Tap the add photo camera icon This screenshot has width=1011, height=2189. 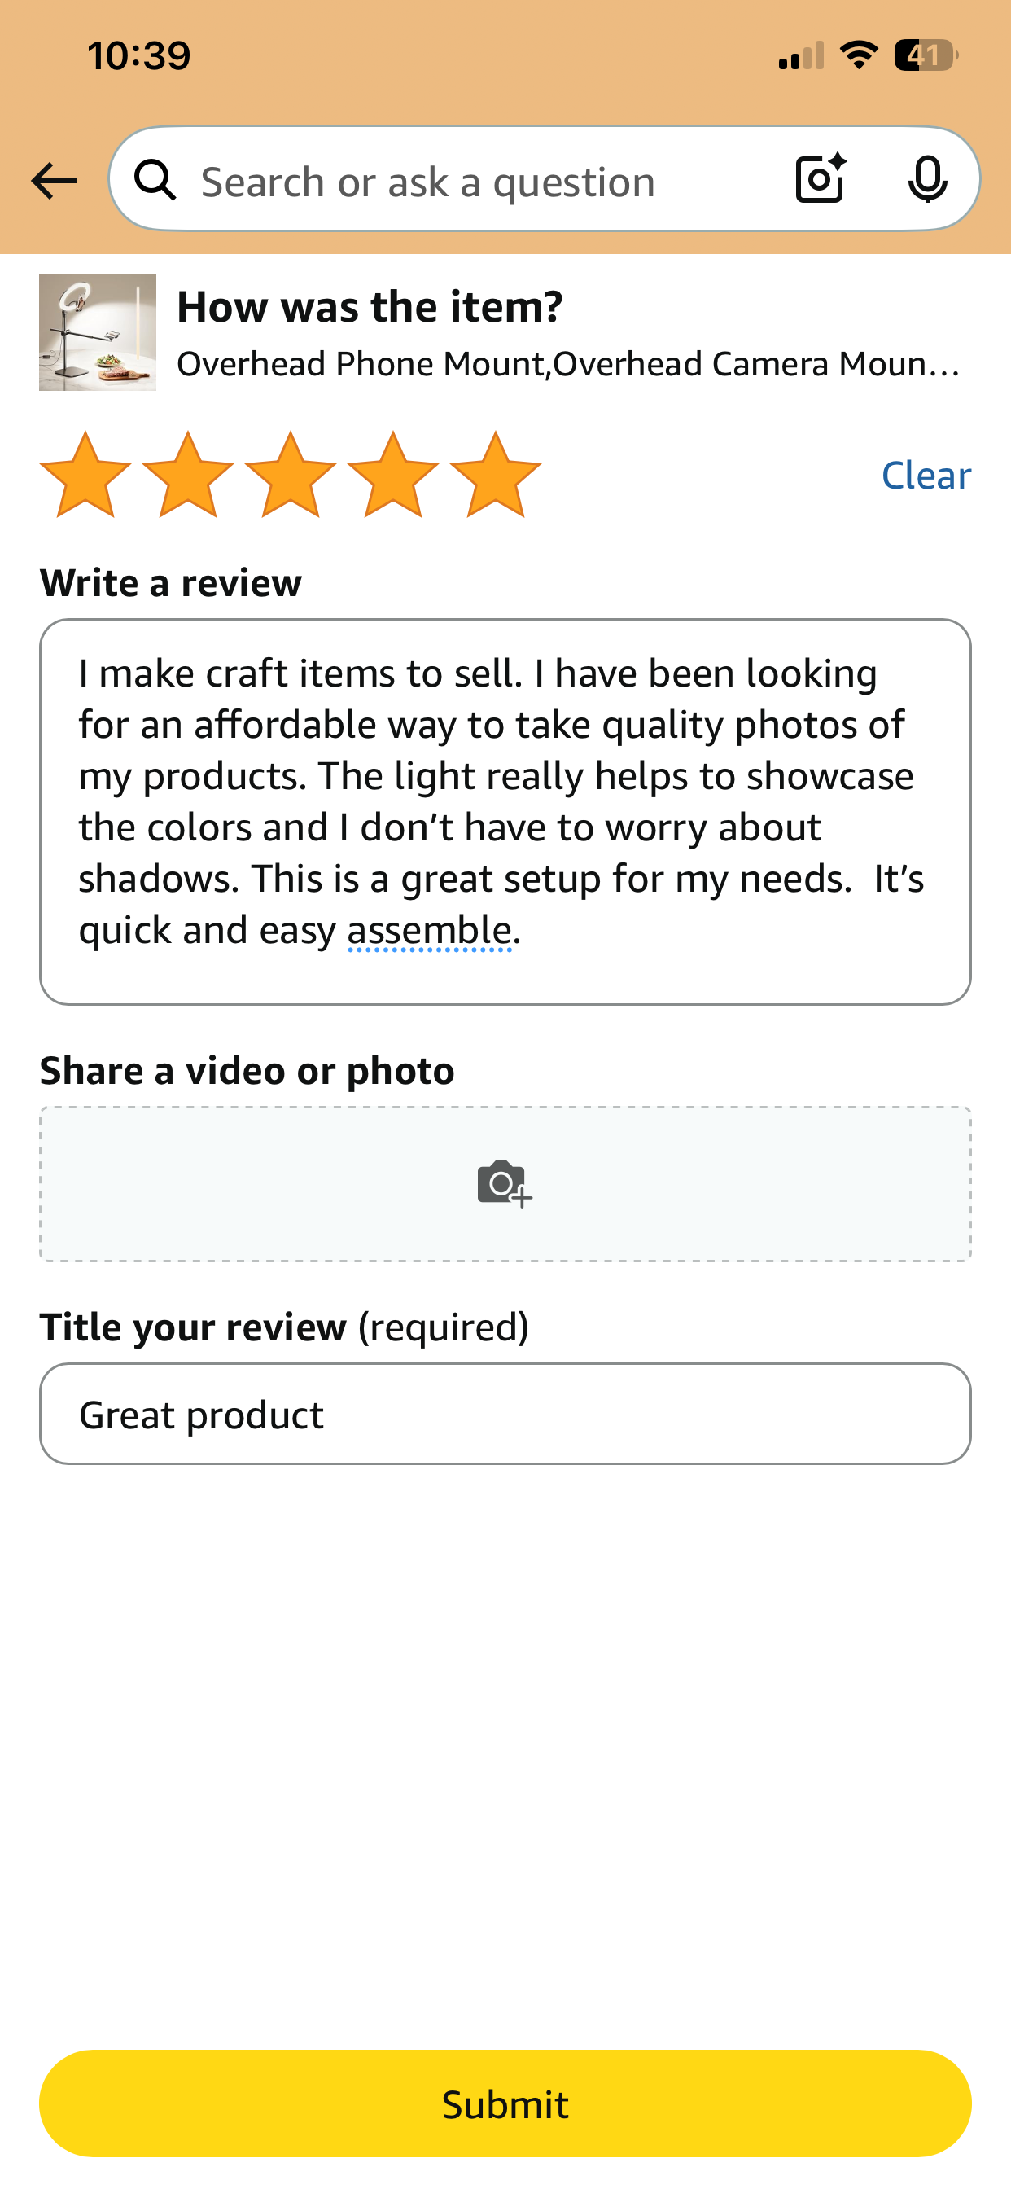click(x=505, y=1183)
